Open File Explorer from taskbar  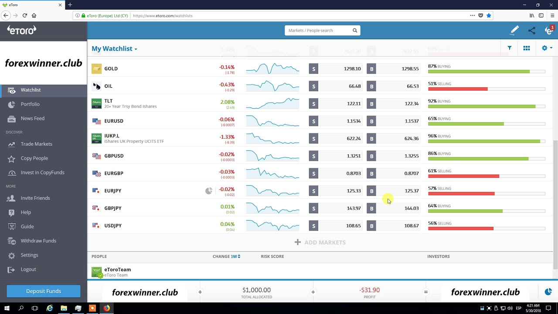(64, 308)
